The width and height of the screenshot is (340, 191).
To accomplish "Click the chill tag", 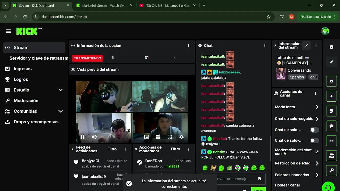I will pyautogui.click(x=314, y=77).
